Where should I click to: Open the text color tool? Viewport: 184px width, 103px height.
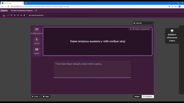4,15
